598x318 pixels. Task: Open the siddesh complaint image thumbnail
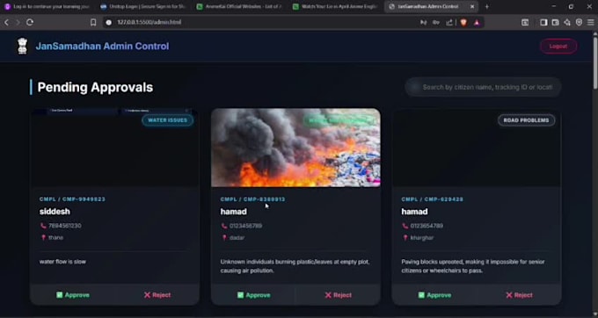pyautogui.click(x=114, y=148)
